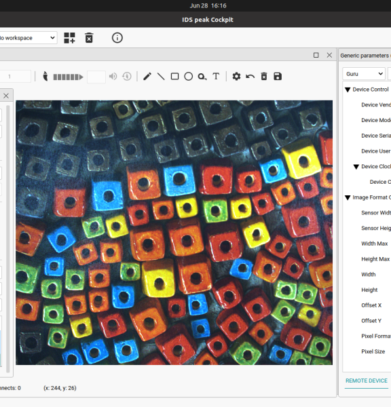Collapse the Device Clock tree node

pyautogui.click(x=356, y=167)
